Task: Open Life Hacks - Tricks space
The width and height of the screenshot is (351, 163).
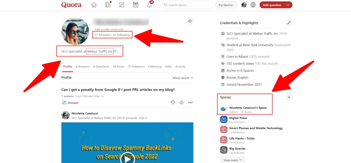Action: (242, 139)
